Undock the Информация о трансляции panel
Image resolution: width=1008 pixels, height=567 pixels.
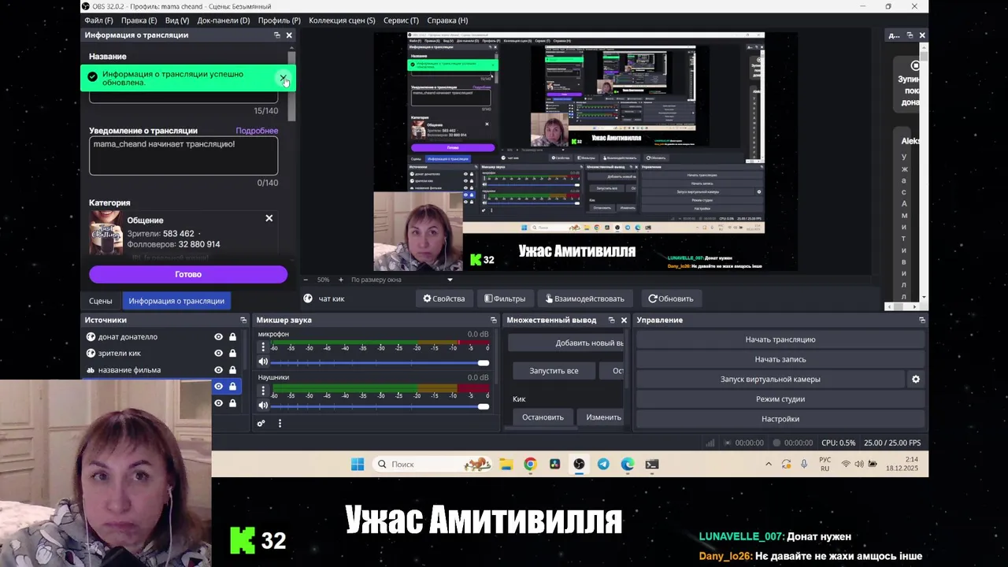coord(277,35)
